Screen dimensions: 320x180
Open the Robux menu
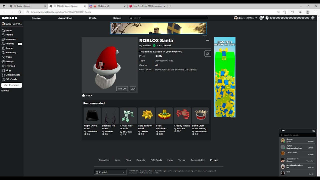(117, 18)
